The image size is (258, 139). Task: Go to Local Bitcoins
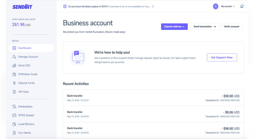click(x=26, y=124)
